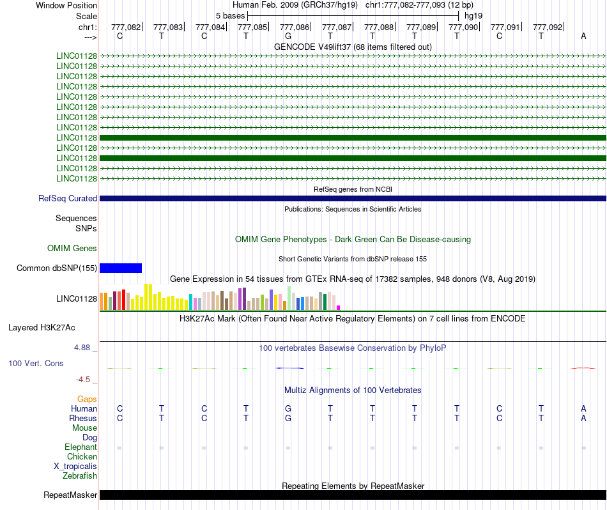Click '100 vertebrates Basewise Conservation by PhyloP'
607x510 pixels.
(353, 348)
